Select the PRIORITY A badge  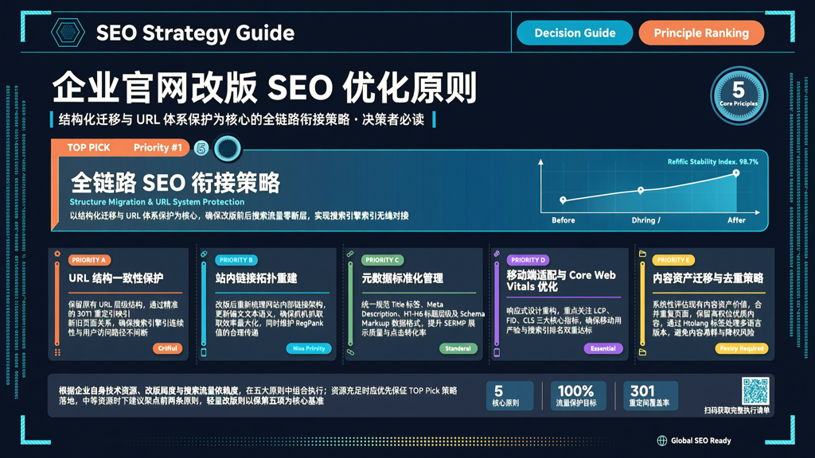point(89,260)
